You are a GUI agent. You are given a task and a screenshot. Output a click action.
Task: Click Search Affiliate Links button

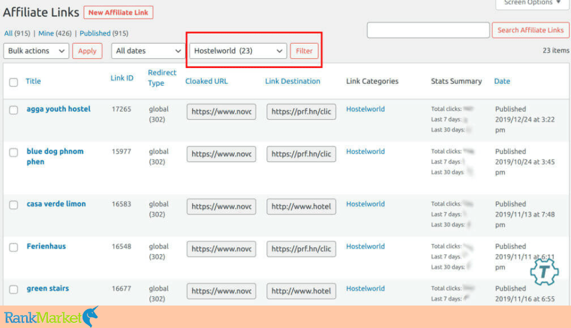pos(530,30)
